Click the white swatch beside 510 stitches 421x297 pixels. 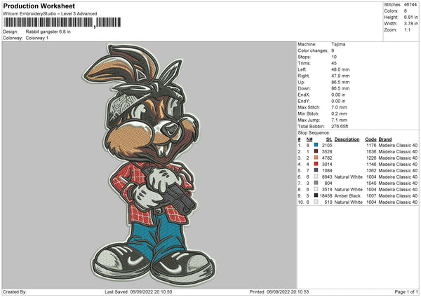316,202
